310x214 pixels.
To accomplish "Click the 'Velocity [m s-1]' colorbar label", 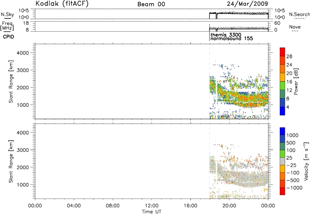I will [x=306, y=161].
